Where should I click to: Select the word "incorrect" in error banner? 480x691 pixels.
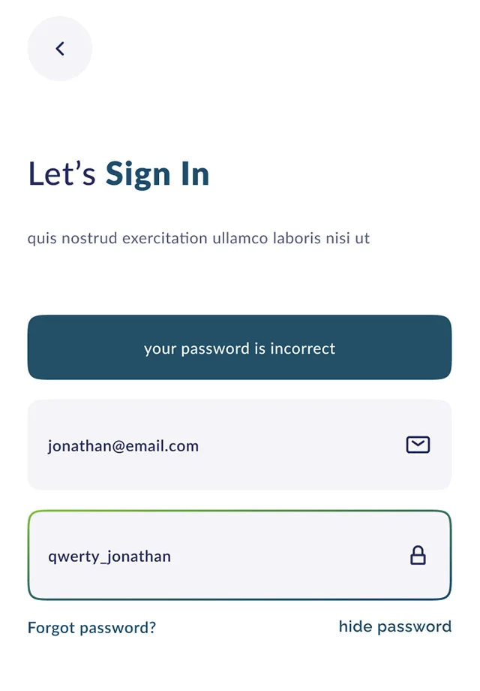pyautogui.click(x=302, y=349)
